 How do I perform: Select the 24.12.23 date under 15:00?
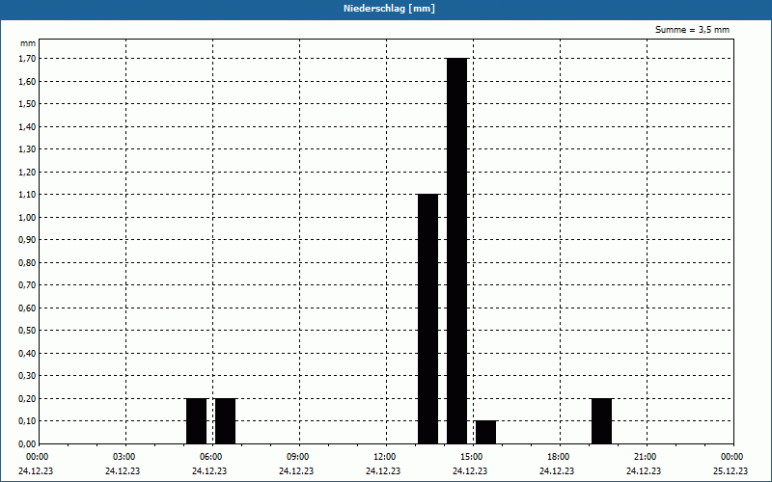pos(470,471)
